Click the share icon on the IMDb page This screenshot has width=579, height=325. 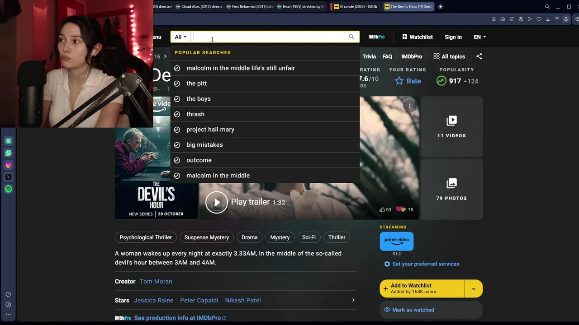coord(479,56)
